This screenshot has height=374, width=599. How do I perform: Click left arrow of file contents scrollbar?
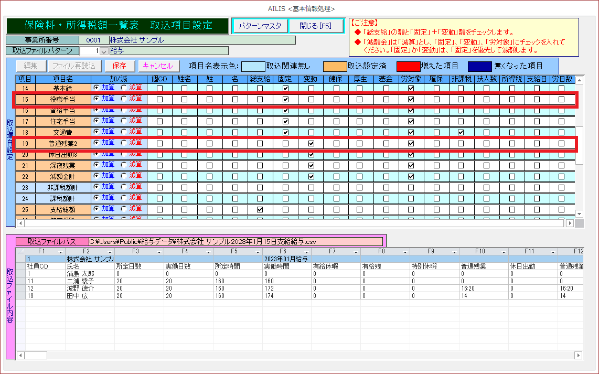(20, 355)
